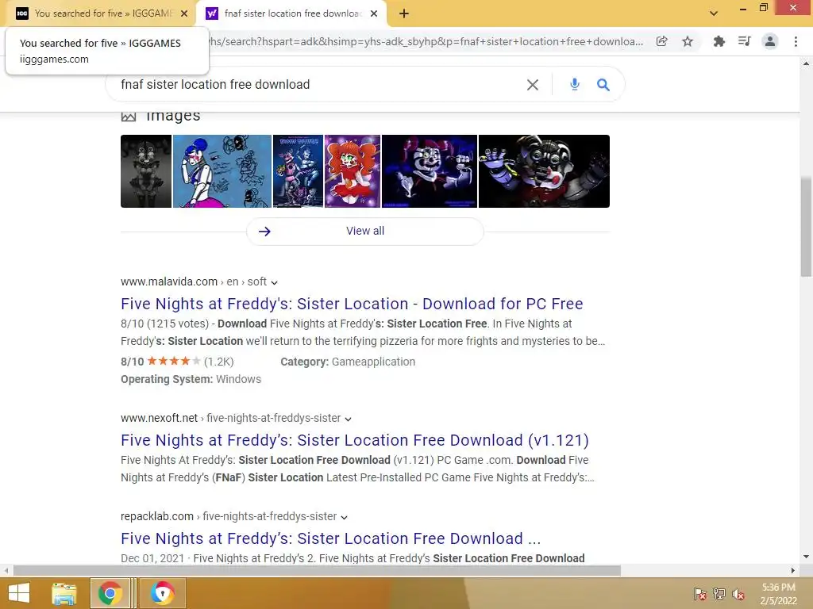Click the arrow icon beside View all
This screenshot has height=609, width=813.
click(264, 232)
